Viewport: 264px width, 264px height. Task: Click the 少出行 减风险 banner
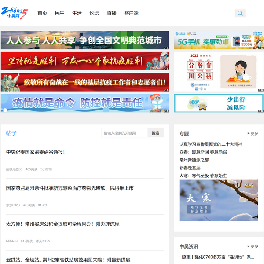pos(219,103)
